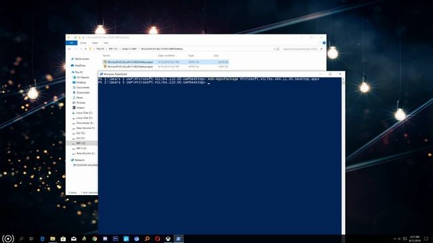The width and height of the screenshot is (433, 243).
Task: Switch to PowerShell taskbar button
Action: [x=179, y=239]
